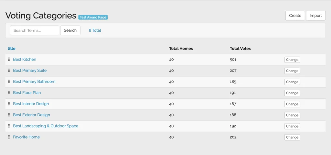Select the 191 votes value
331x155 pixels.
pyautogui.click(x=233, y=93)
